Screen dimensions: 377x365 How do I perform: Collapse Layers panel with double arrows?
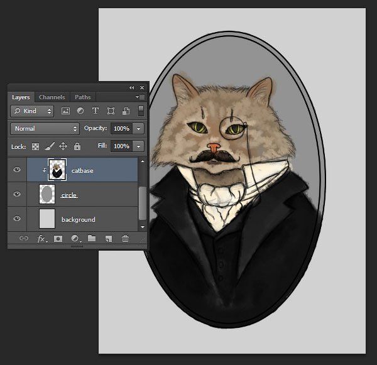click(x=131, y=88)
